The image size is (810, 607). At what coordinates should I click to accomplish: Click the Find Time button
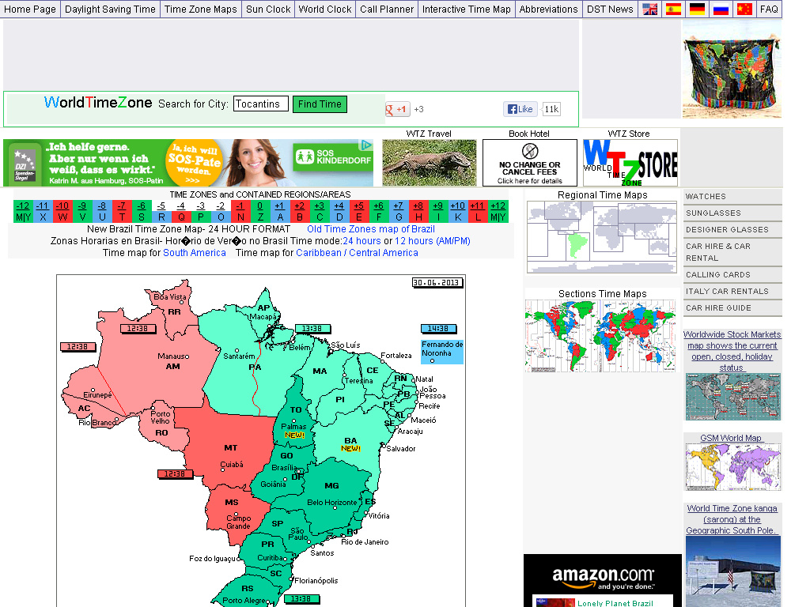point(320,104)
